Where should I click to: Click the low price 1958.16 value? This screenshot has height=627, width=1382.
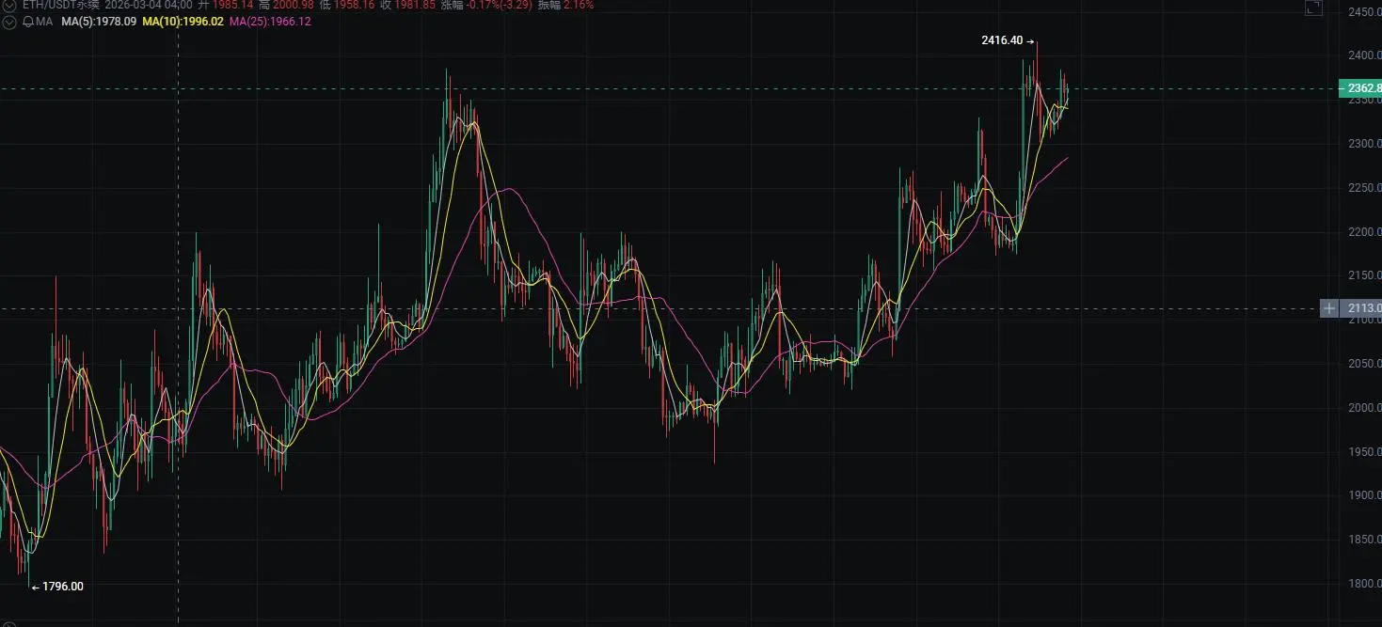tap(354, 6)
